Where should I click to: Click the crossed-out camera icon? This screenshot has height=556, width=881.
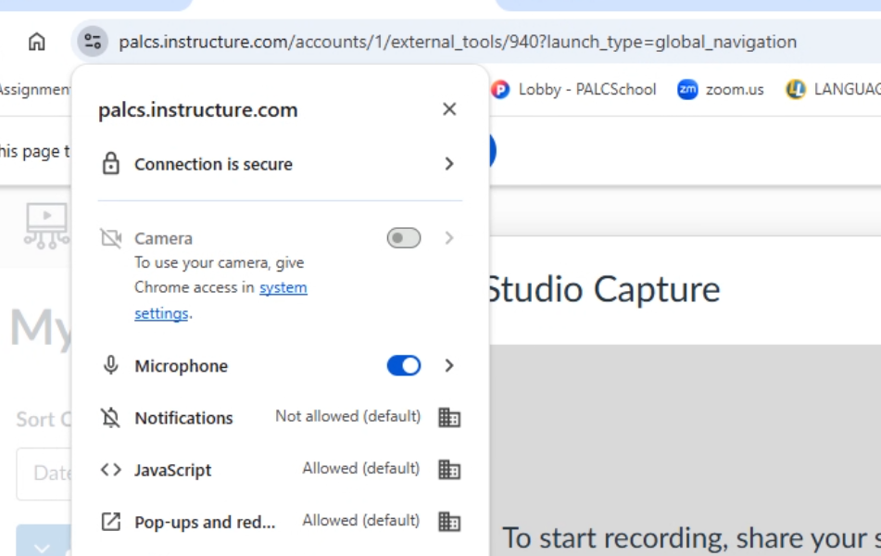(109, 236)
